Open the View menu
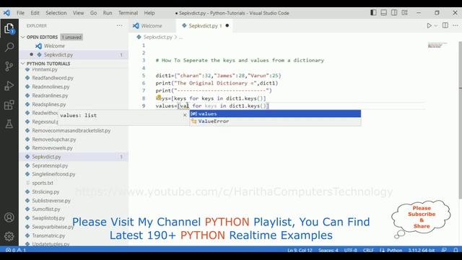This screenshot has height=260, width=462. pyautogui.click(x=79, y=13)
